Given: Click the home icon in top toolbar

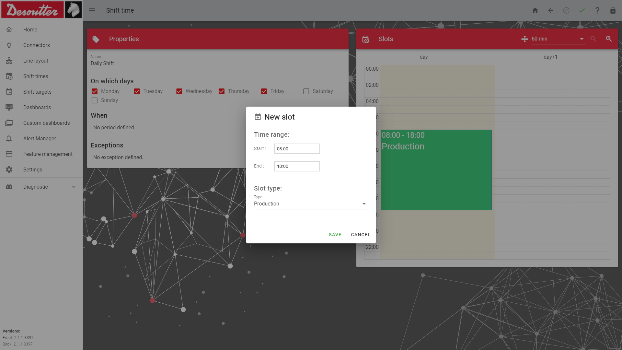Looking at the screenshot, I should [535, 10].
